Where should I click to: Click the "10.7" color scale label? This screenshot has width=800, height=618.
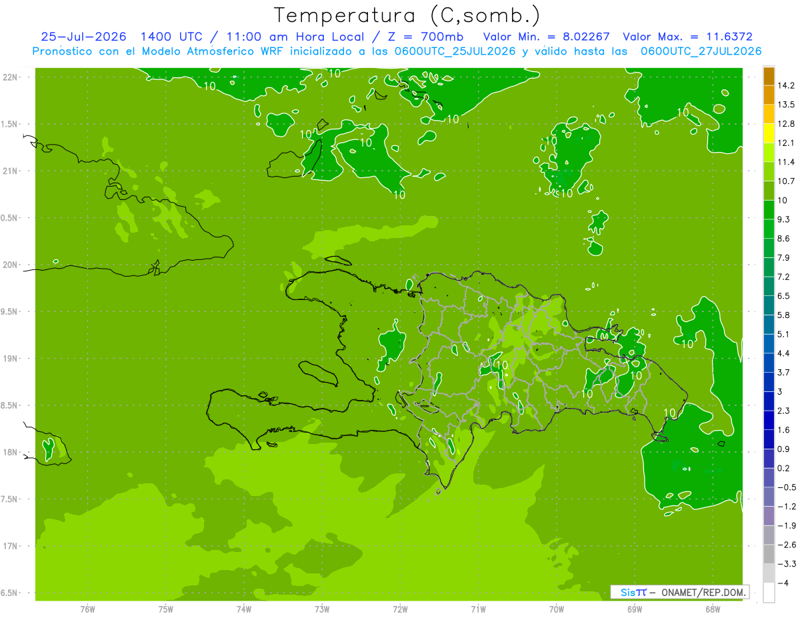tap(786, 181)
